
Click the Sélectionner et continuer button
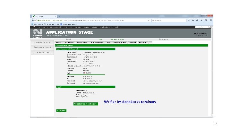click(86, 104)
